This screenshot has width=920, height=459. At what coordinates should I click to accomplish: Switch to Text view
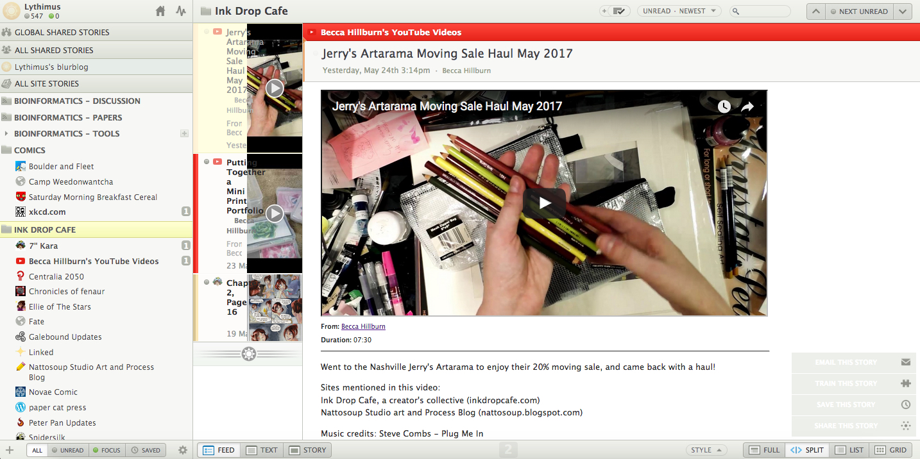pyautogui.click(x=262, y=450)
